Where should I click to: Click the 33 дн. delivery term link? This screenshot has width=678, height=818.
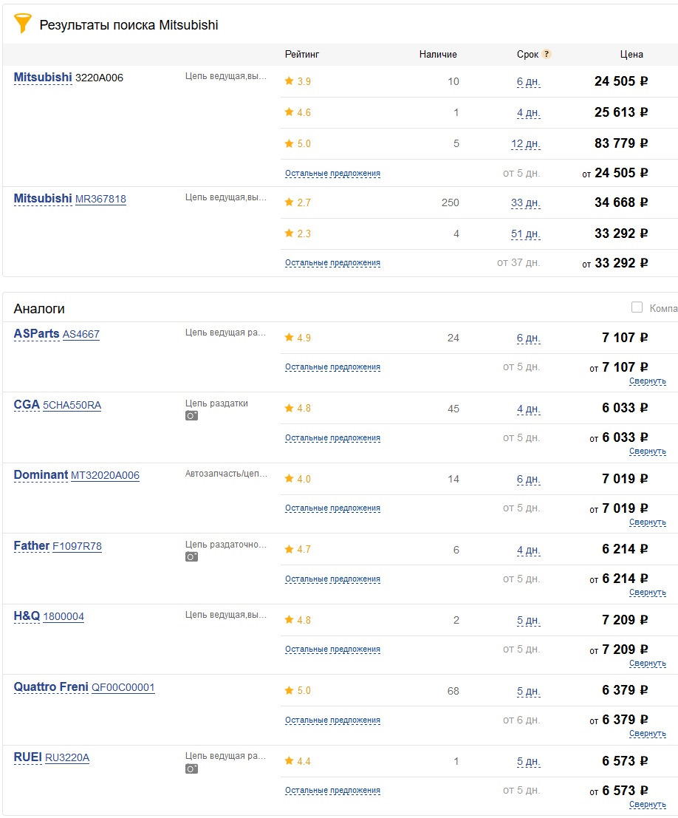(x=526, y=202)
